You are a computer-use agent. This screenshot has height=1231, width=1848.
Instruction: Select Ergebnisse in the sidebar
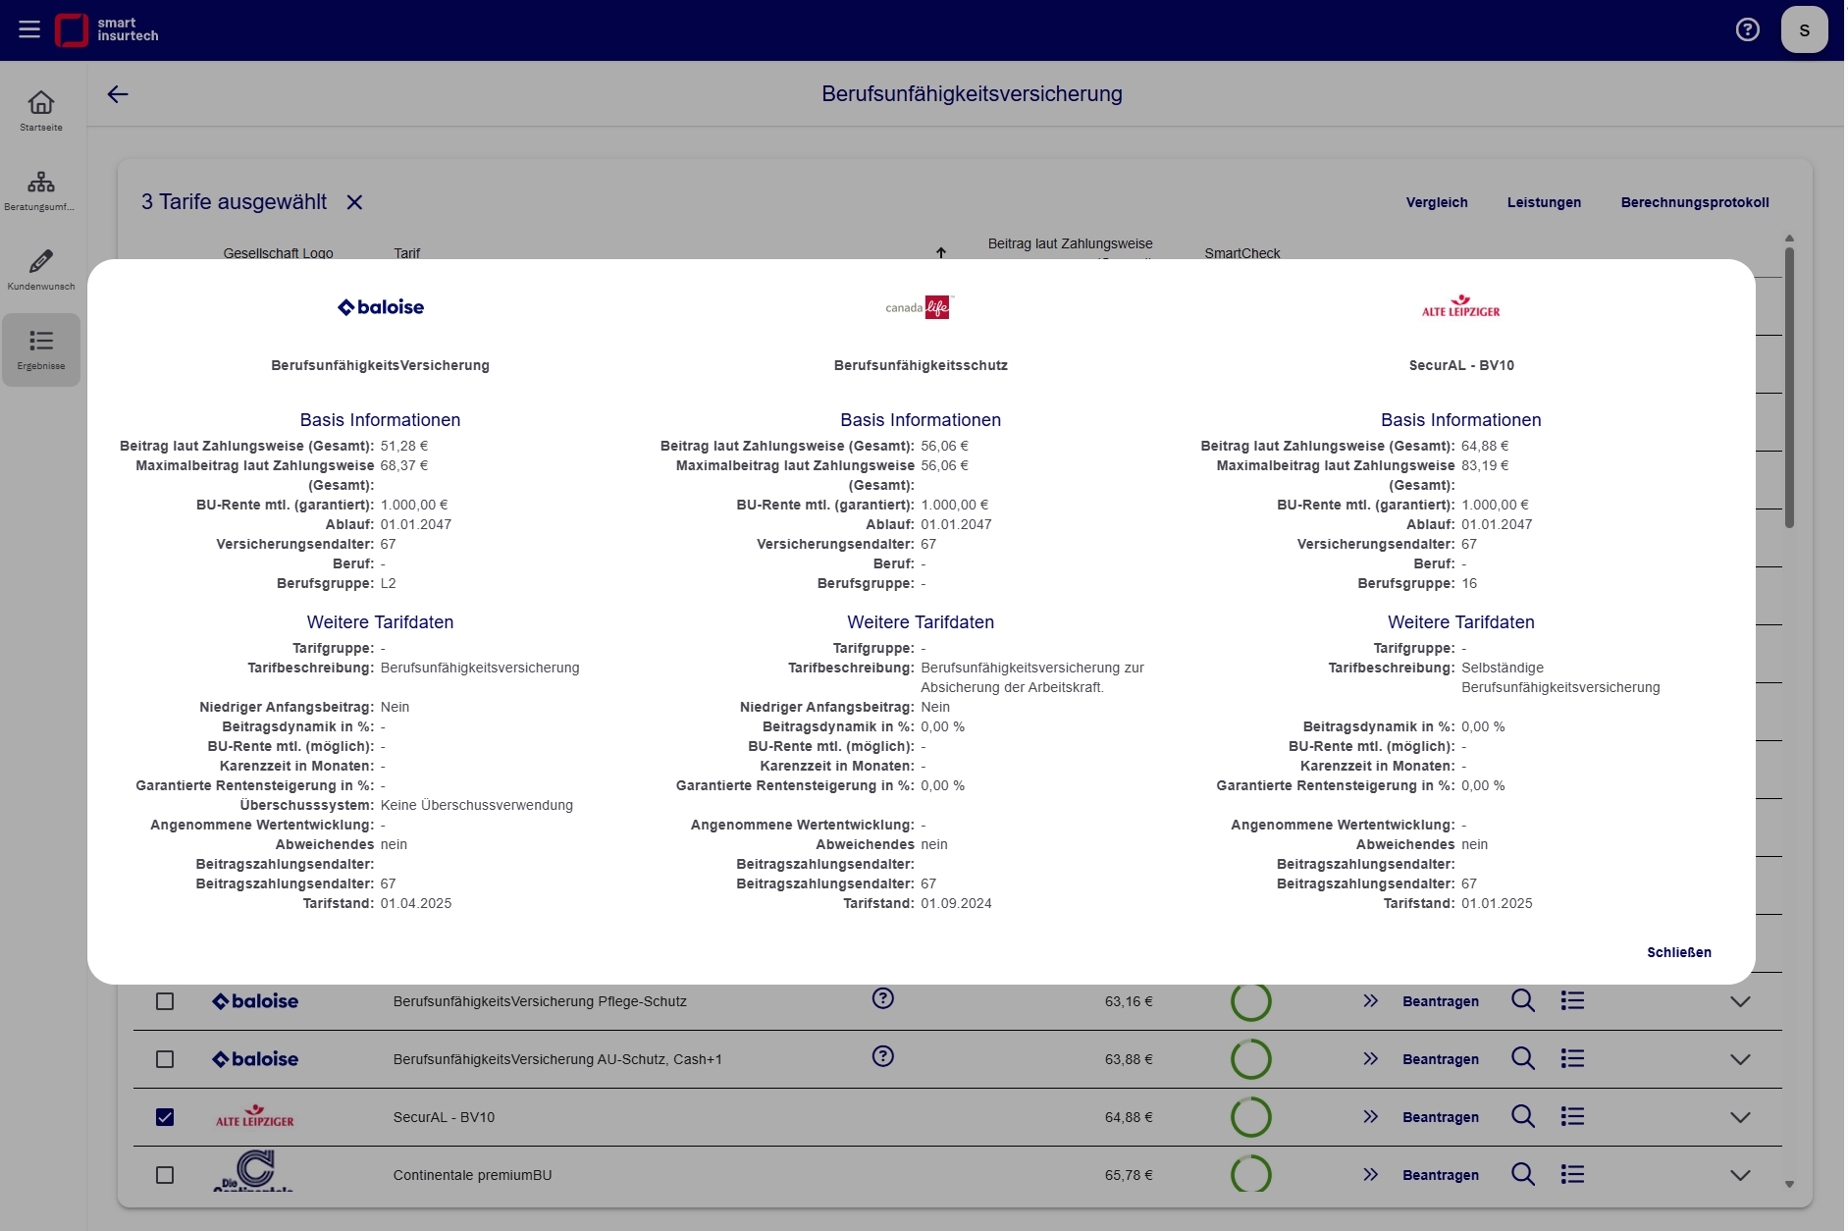[41, 349]
